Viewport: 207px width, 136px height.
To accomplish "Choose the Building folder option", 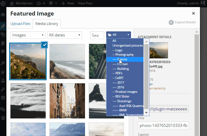I will [125, 69].
